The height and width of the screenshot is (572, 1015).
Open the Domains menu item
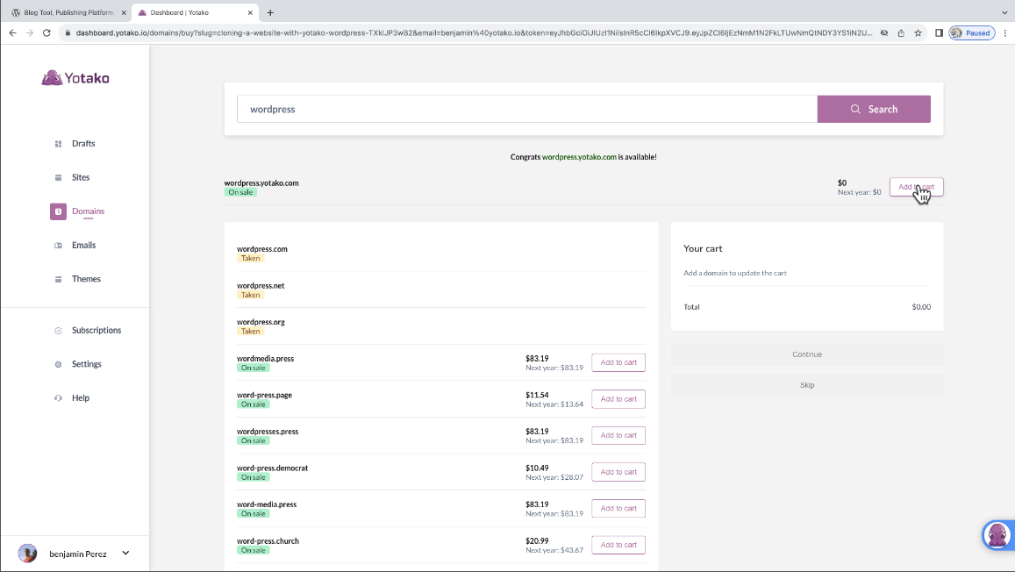[x=88, y=211]
